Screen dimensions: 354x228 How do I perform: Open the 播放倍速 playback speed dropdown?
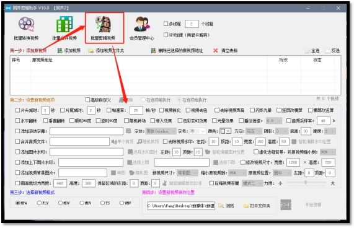click(274, 121)
